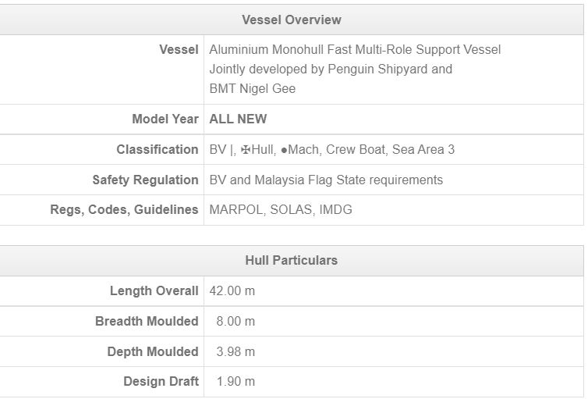
Task: Select the Model Year label
Action: pyautogui.click(x=165, y=119)
